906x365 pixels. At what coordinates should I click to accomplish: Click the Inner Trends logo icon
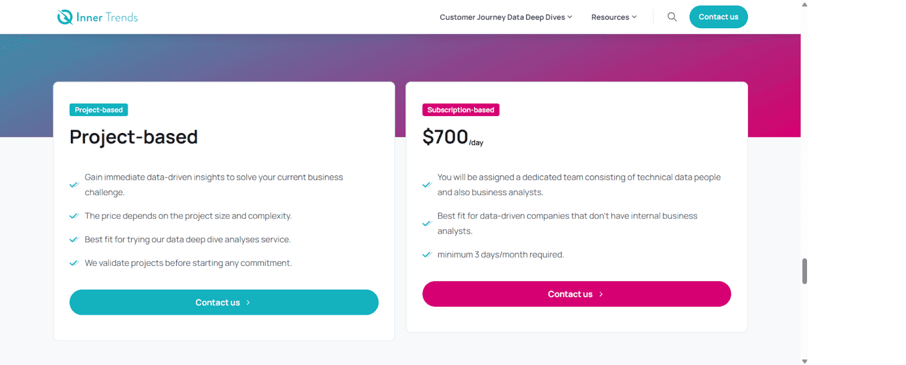click(64, 16)
